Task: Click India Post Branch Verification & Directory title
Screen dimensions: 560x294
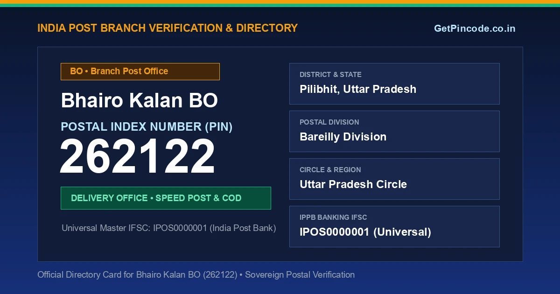Action: (168, 28)
